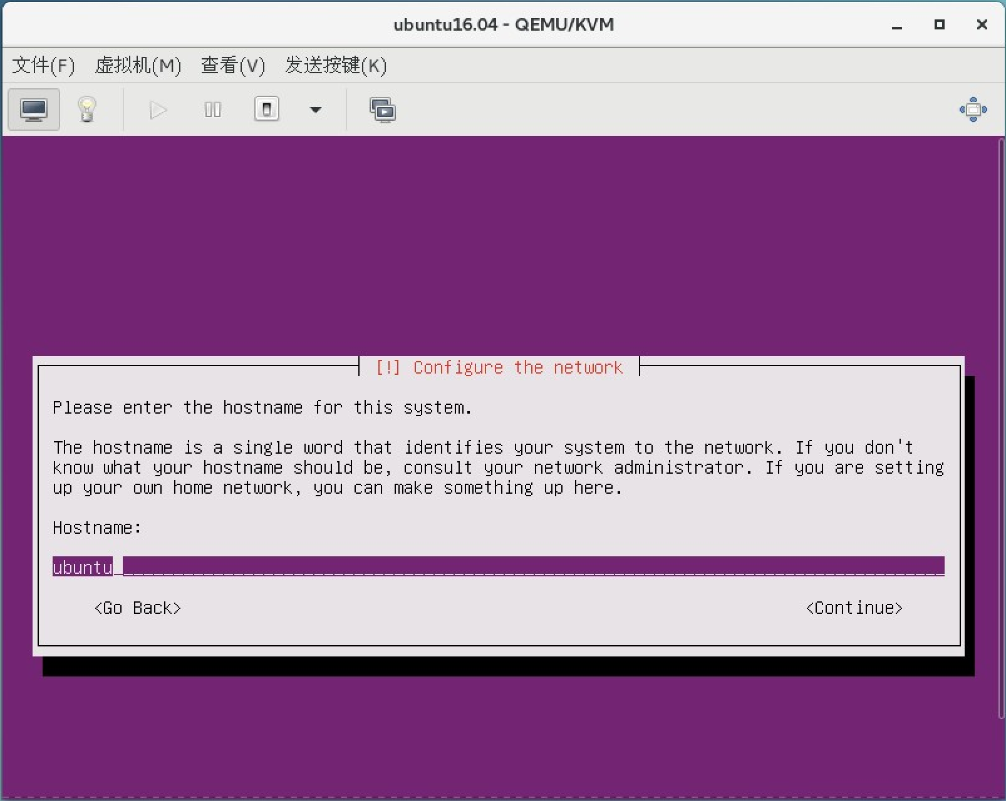Click the Run virtual machine play button
The height and width of the screenshot is (801, 1006).
(158, 110)
